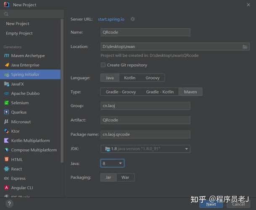Choose Angular CLI generator label

pos(22,188)
